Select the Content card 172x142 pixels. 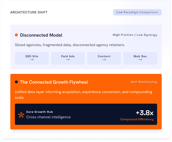(104, 58)
